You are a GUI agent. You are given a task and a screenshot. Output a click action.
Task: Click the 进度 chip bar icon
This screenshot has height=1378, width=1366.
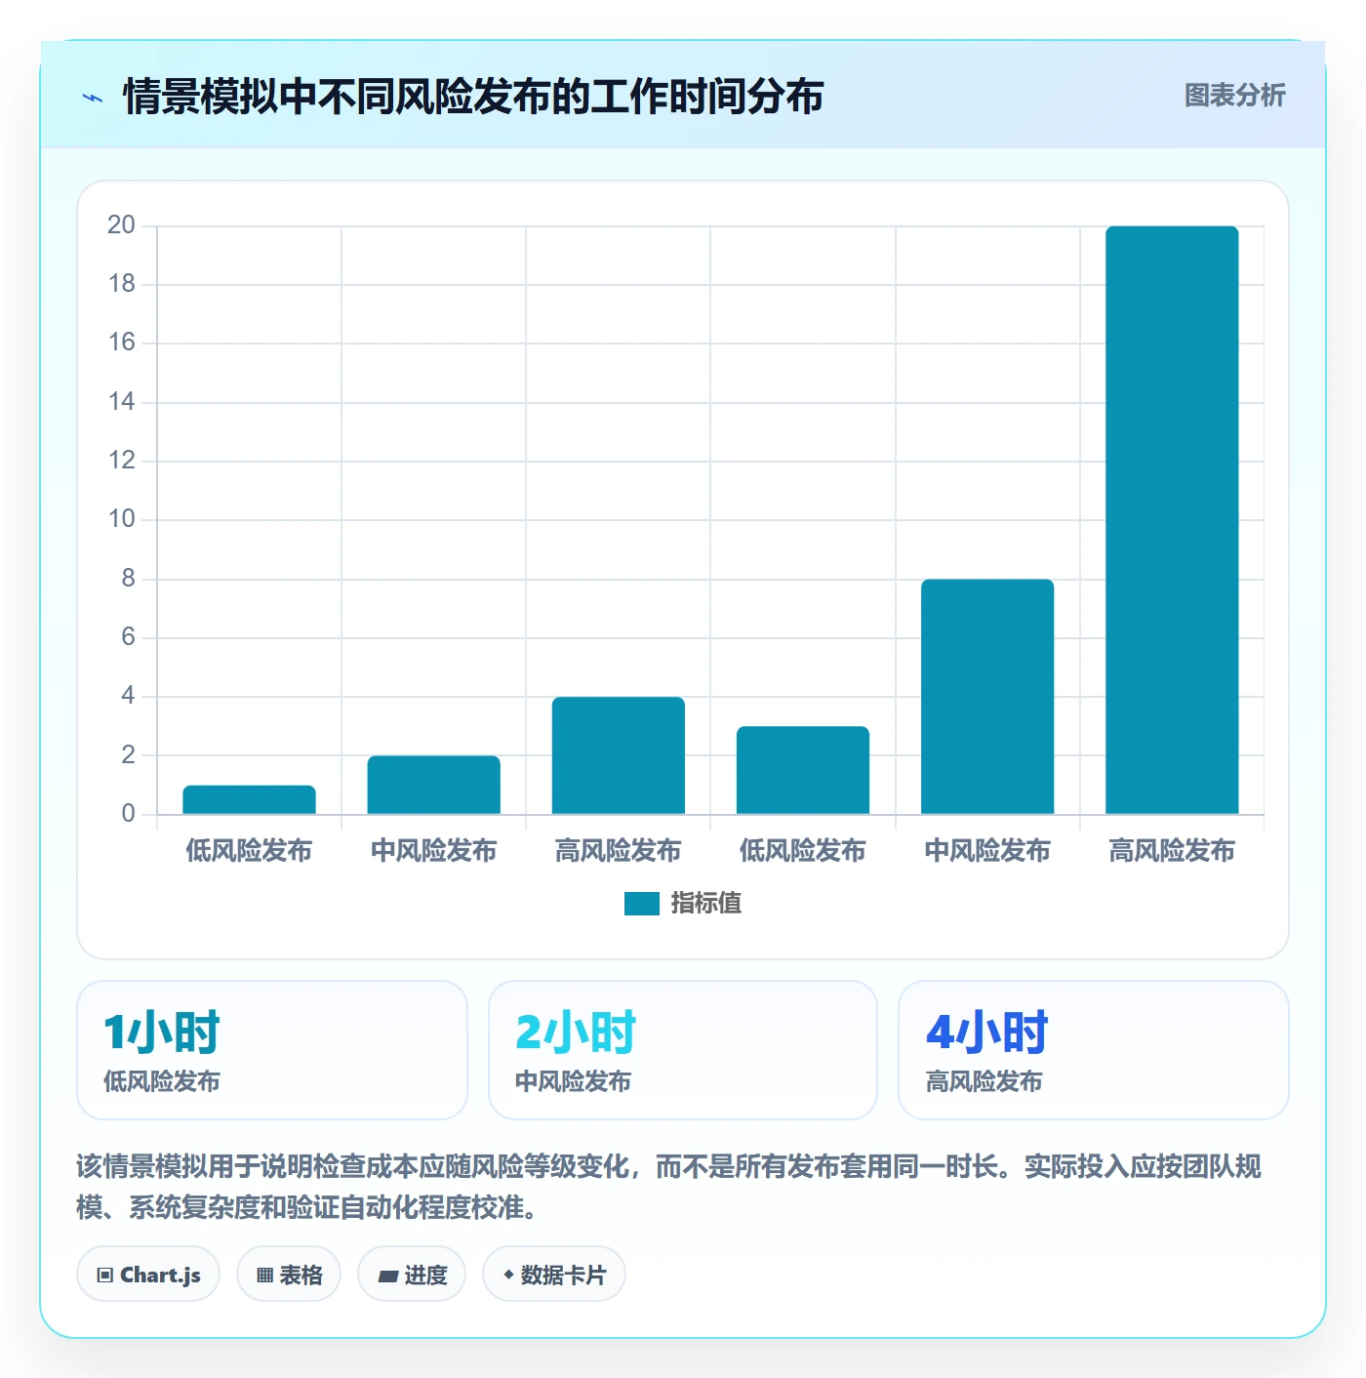pyautogui.click(x=387, y=1276)
